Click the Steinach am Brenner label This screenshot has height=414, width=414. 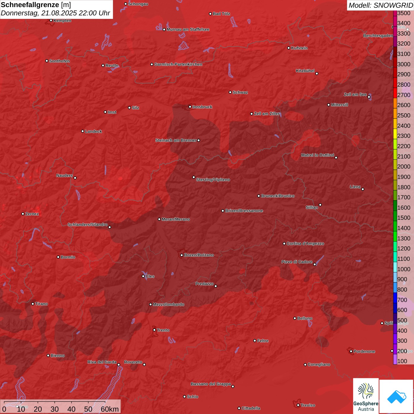coord(176,140)
